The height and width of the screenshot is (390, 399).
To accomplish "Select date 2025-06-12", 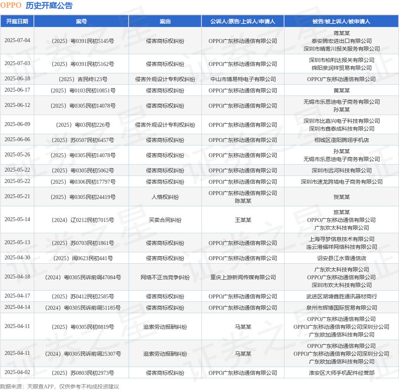I will tap(17, 105).
